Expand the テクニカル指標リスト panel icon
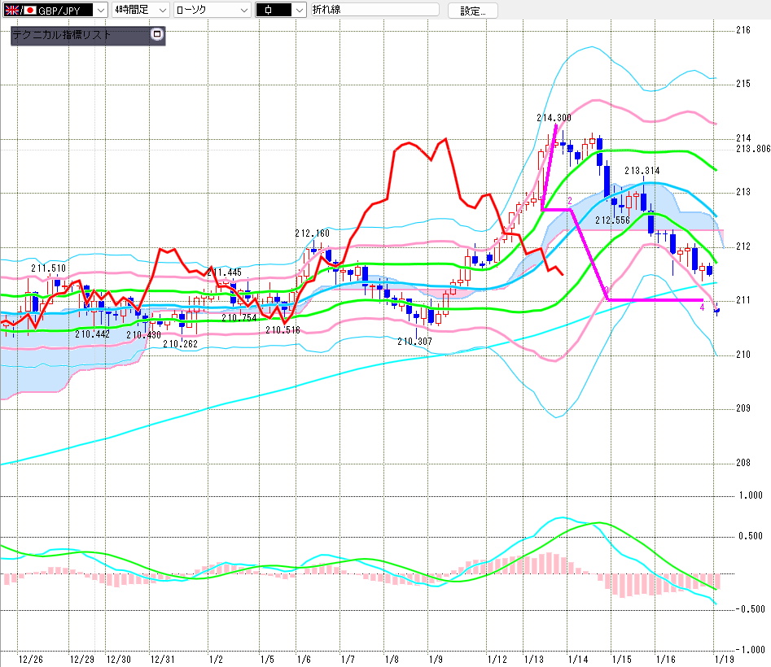This screenshot has height=667, width=771. click(157, 35)
